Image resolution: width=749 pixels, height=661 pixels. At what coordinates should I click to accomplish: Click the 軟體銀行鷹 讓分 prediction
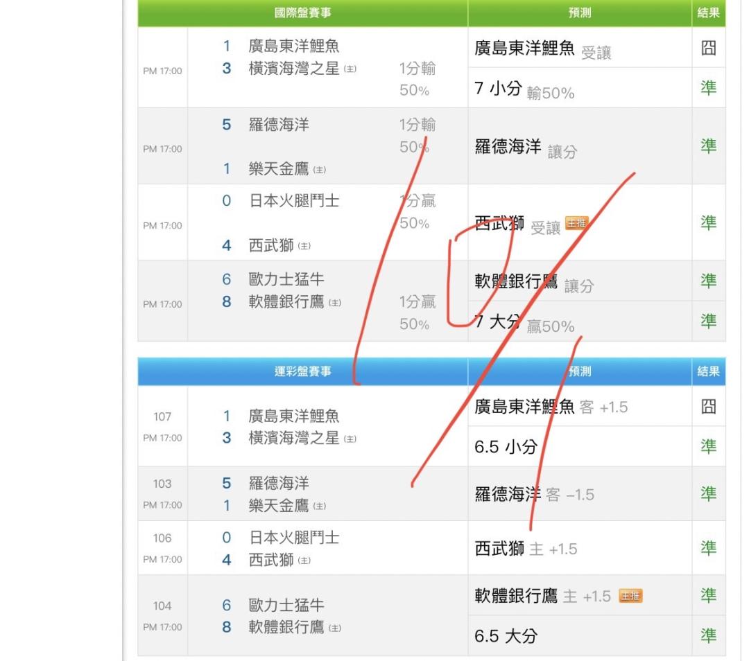(534, 283)
